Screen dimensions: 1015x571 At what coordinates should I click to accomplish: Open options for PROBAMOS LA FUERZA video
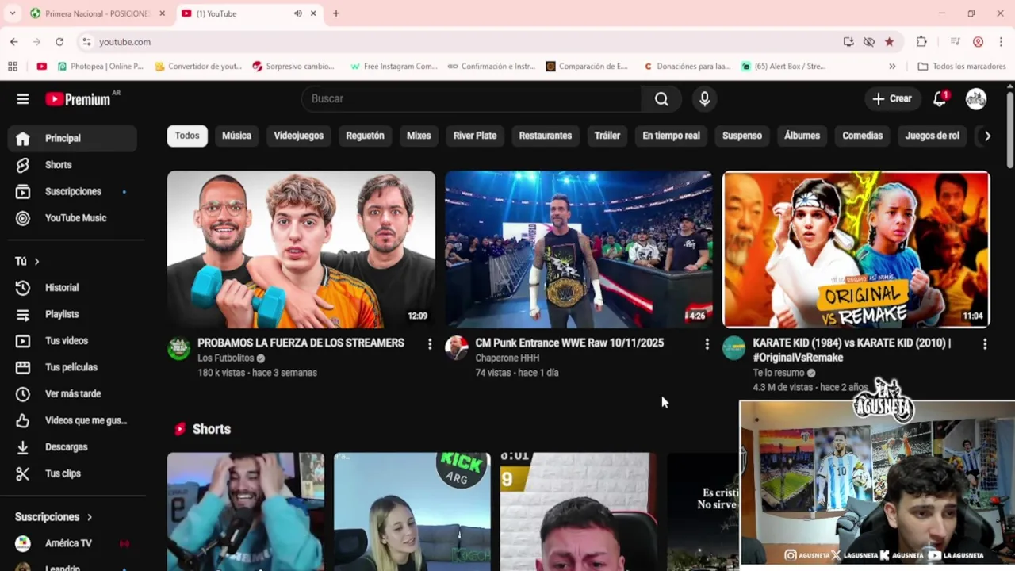click(430, 344)
